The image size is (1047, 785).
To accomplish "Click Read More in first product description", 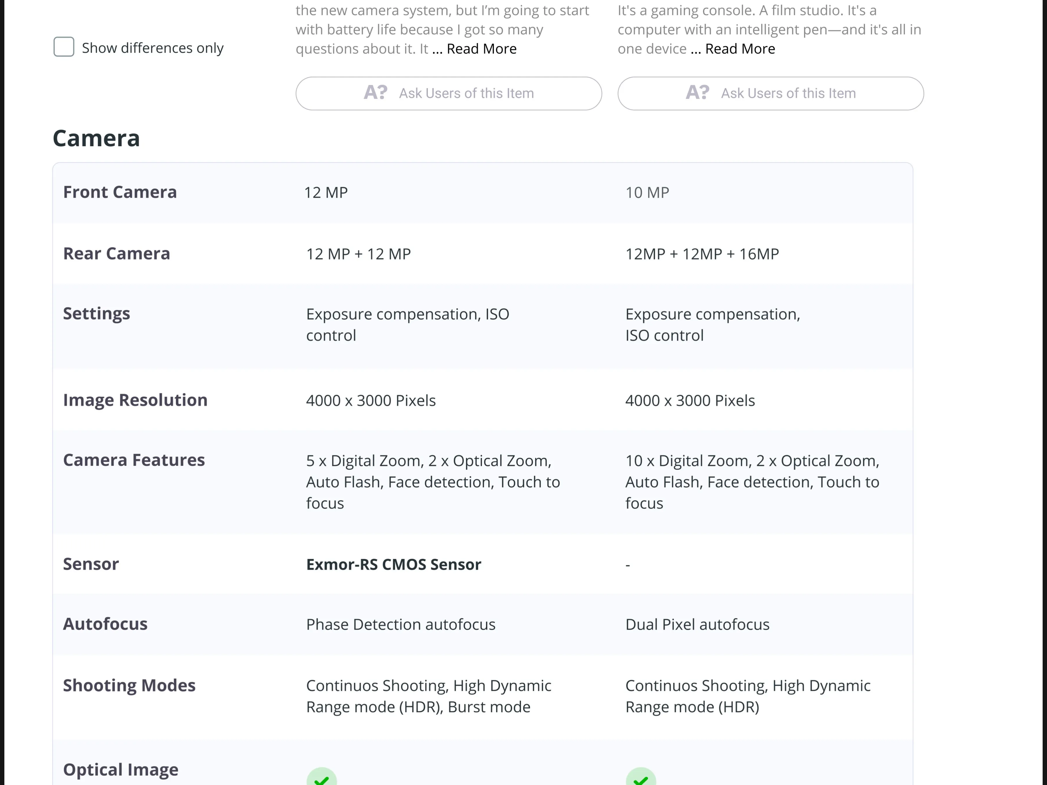I will click(x=481, y=49).
